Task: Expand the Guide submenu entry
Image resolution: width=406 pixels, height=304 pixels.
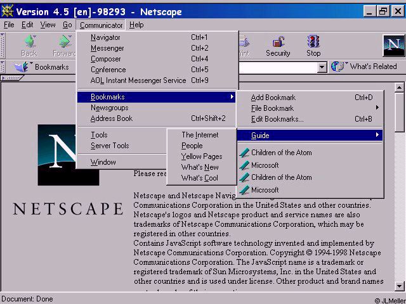Action: (310, 135)
